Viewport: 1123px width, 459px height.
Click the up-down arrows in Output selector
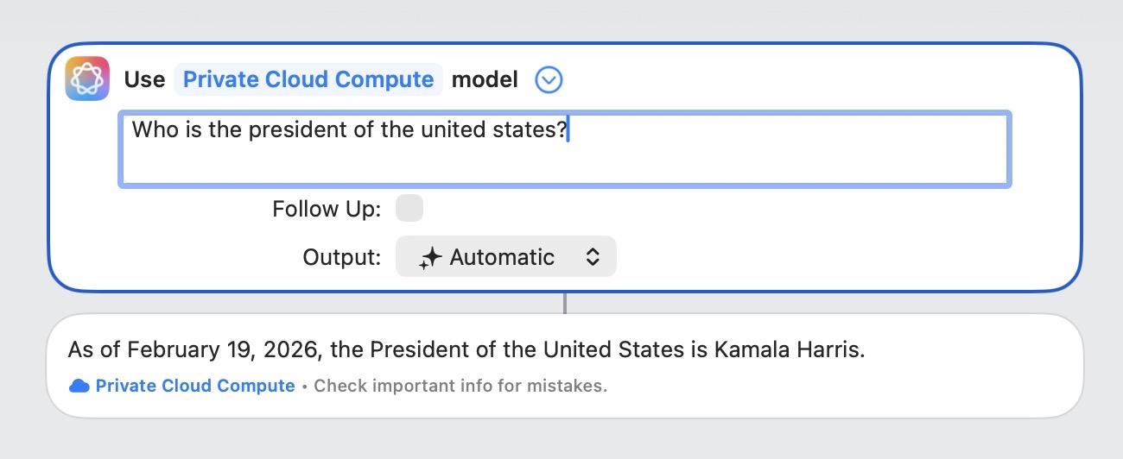pyautogui.click(x=593, y=257)
